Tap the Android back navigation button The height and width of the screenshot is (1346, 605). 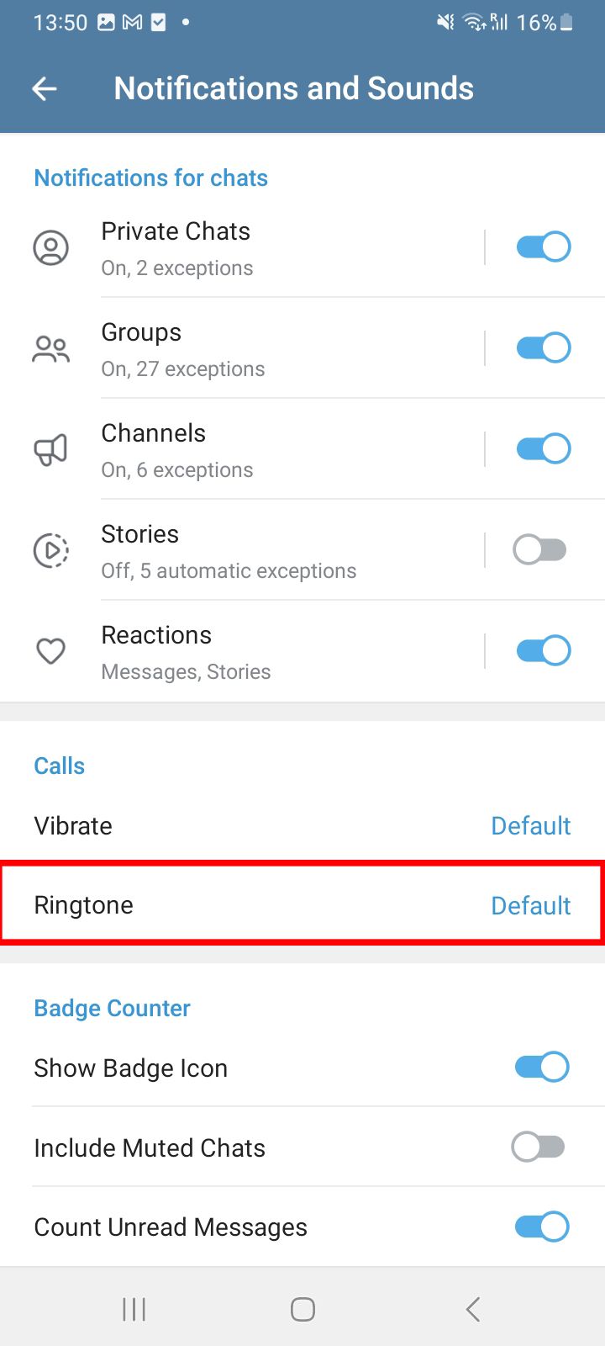click(x=472, y=1308)
